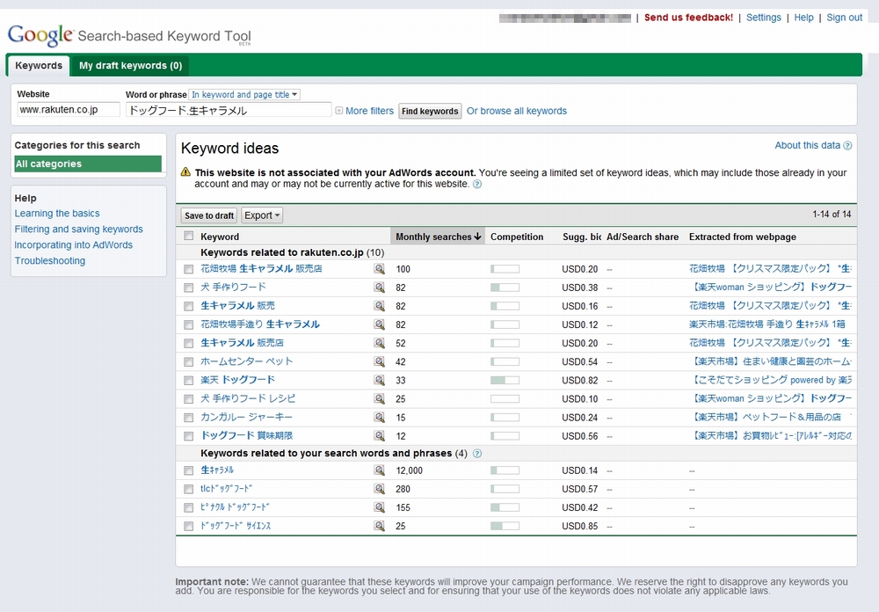Sort by Monthly searches column
Viewport: 879px width, 612px height.
tap(438, 237)
